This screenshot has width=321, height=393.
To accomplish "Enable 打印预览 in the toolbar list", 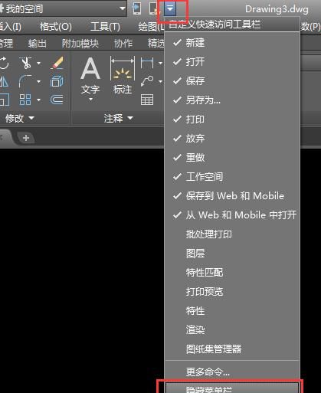I will click(232, 292).
